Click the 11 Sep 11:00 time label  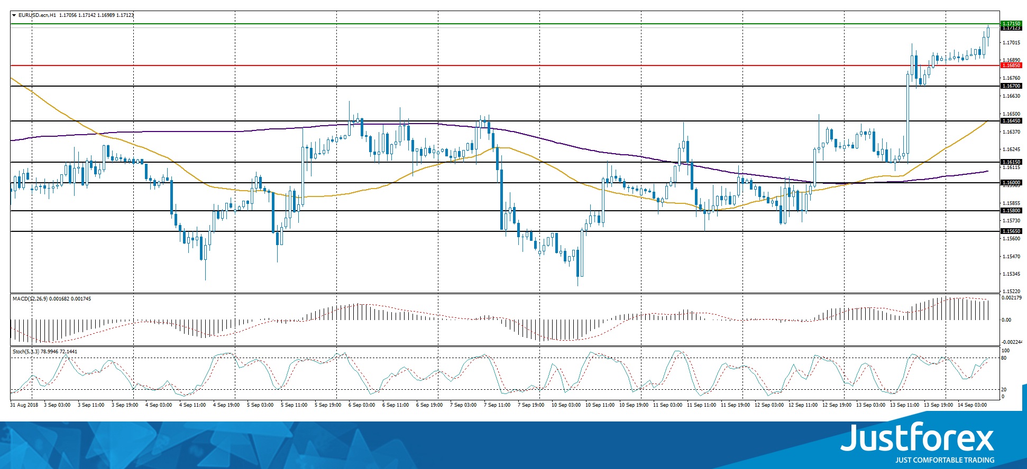[701, 405]
